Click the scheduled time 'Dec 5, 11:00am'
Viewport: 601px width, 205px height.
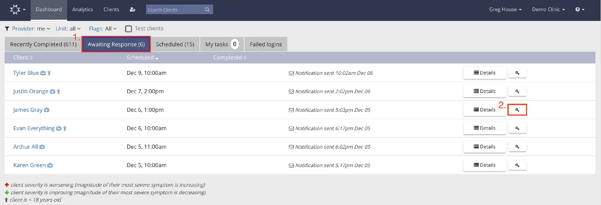[146, 147]
